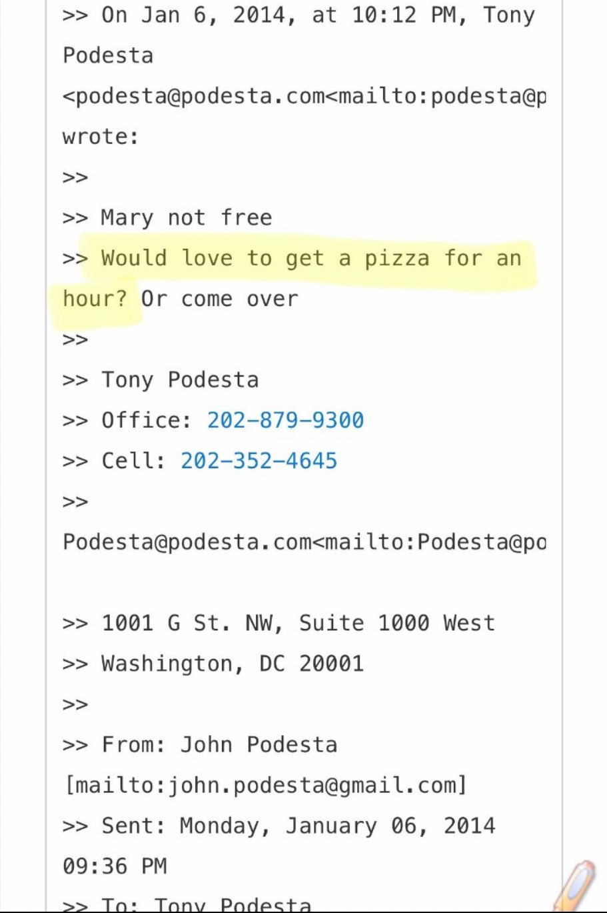Click the "09:36 PM" timestamp

[114, 866]
